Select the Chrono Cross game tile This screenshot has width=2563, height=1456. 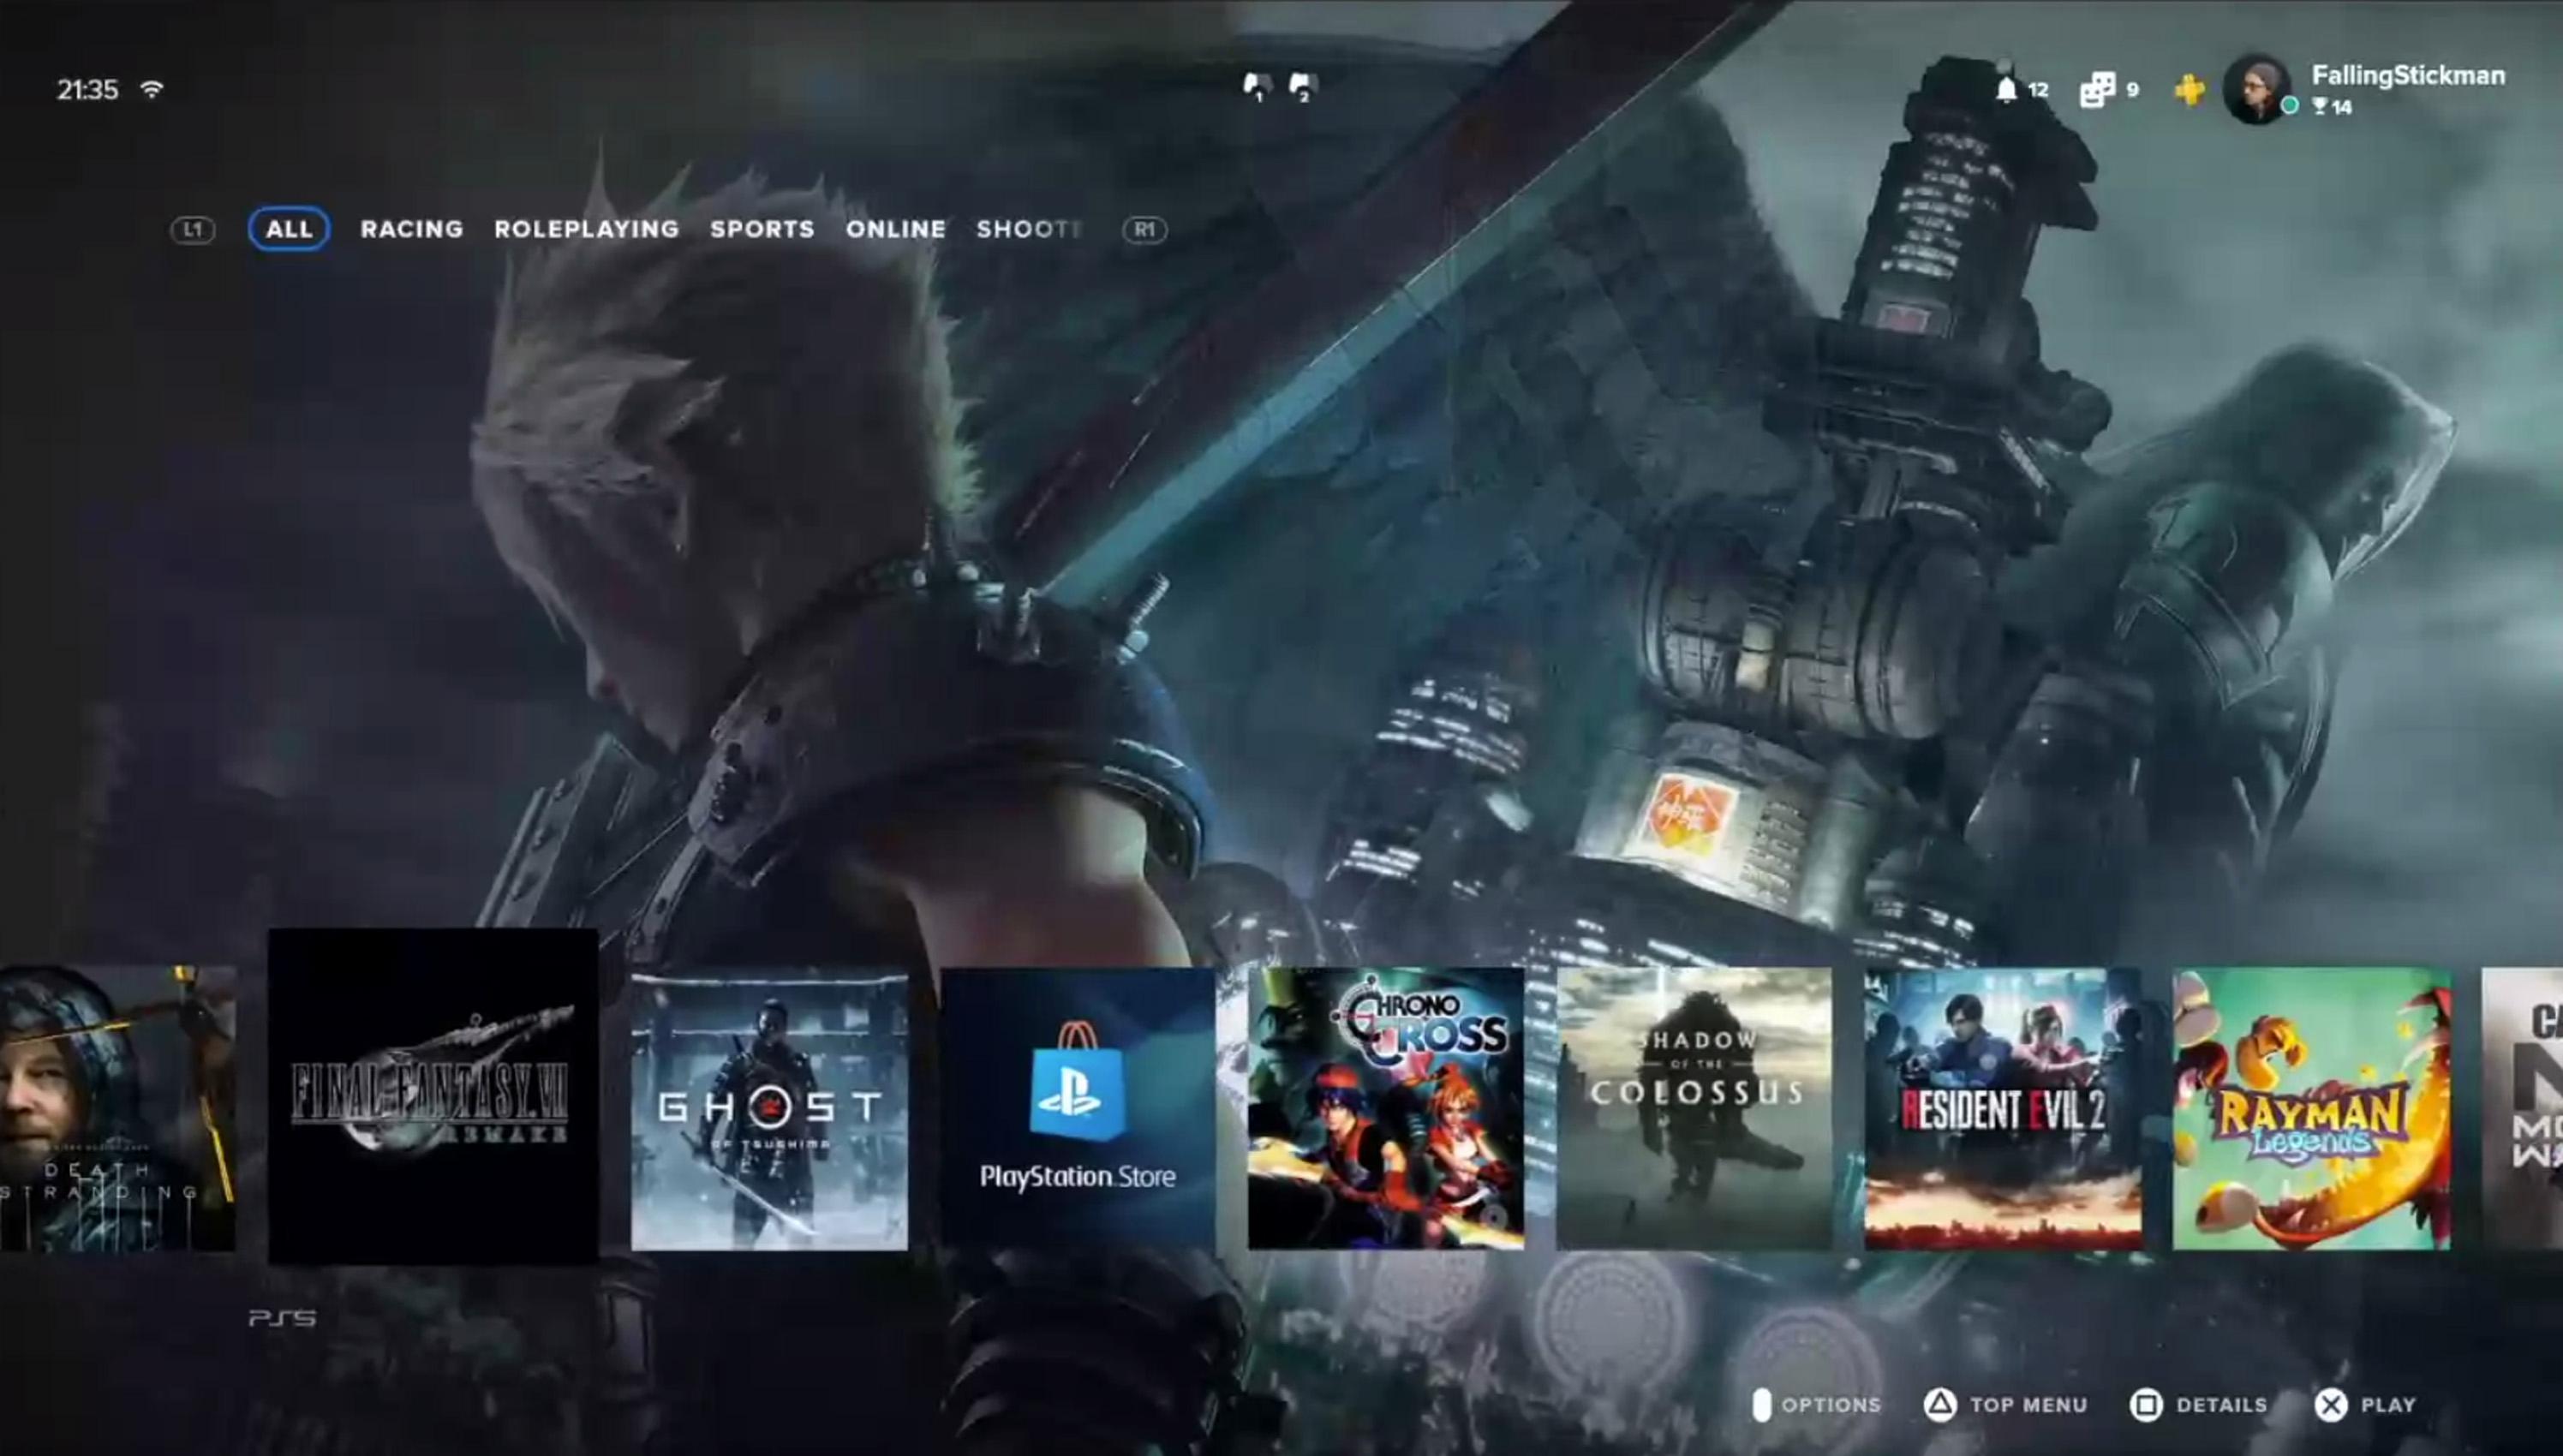1386,1108
